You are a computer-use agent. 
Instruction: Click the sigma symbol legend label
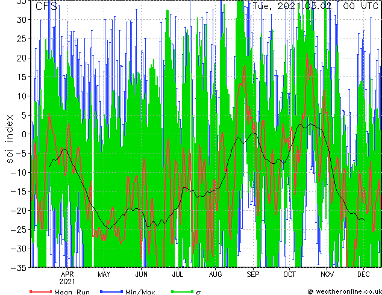tap(198, 293)
